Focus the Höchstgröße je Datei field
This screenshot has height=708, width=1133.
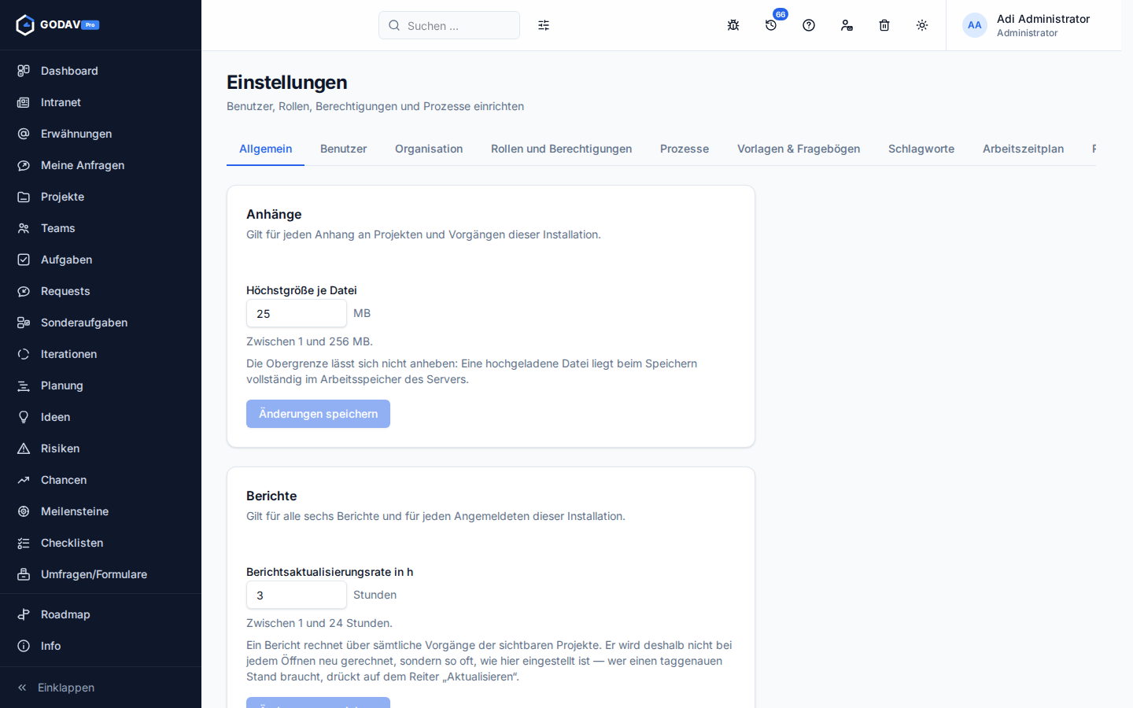(297, 313)
